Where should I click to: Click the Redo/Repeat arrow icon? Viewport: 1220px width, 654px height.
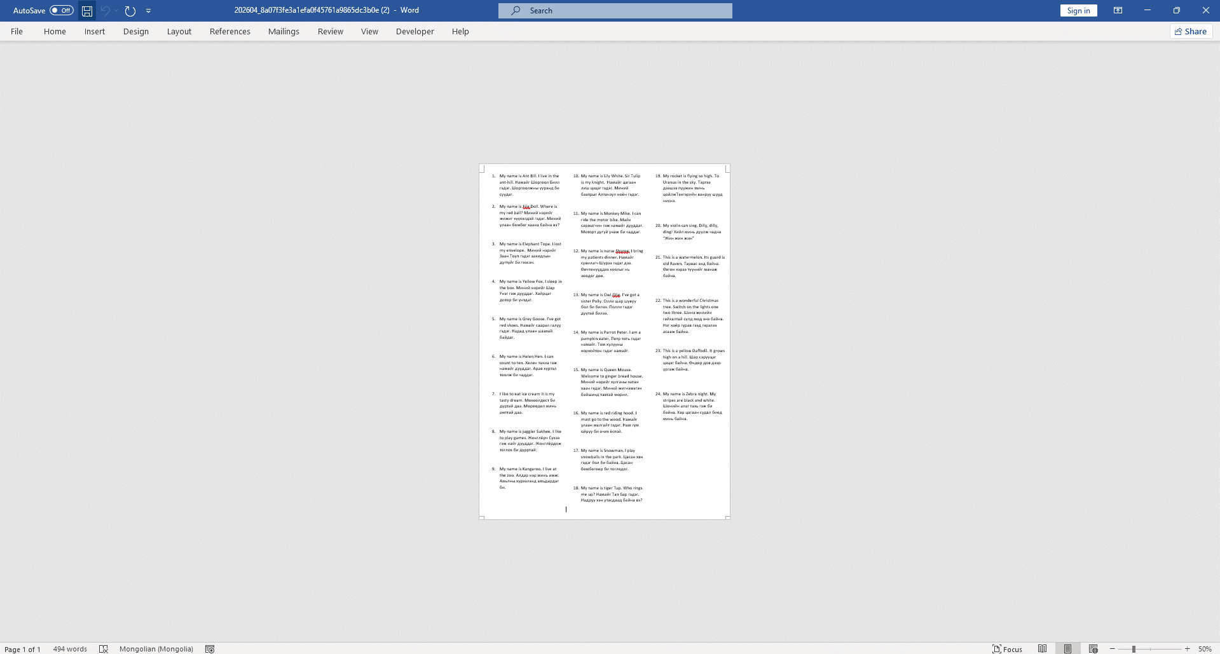[x=130, y=11]
